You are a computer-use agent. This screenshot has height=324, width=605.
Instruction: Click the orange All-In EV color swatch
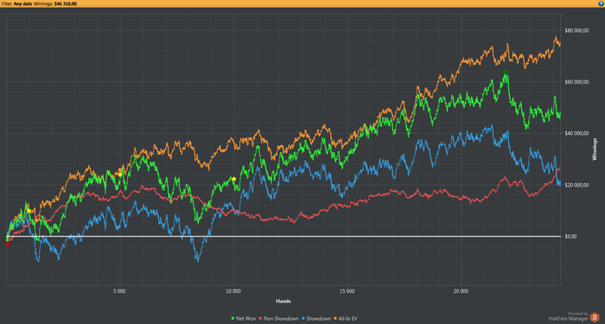coord(335,319)
